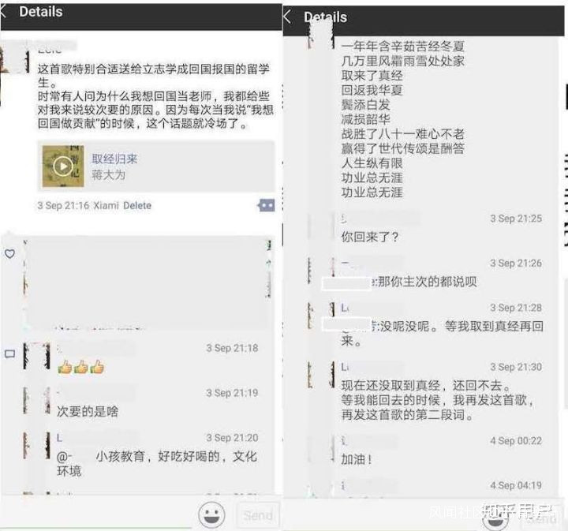Tap the comment 你回来了？

coord(370,237)
